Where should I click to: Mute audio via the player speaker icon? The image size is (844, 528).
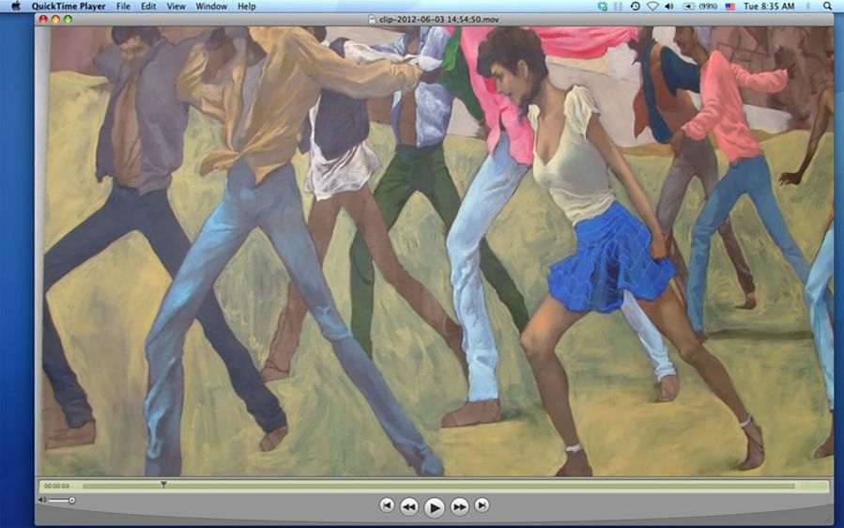tap(41, 500)
